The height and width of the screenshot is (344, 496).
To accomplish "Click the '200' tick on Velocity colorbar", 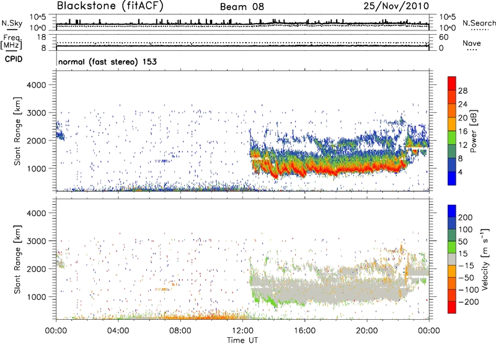I will (x=466, y=217).
